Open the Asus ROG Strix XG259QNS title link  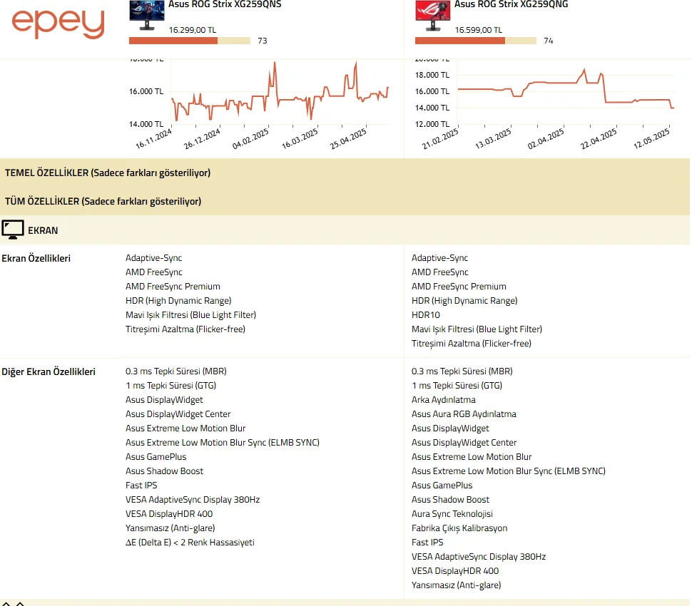coord(225,4)
